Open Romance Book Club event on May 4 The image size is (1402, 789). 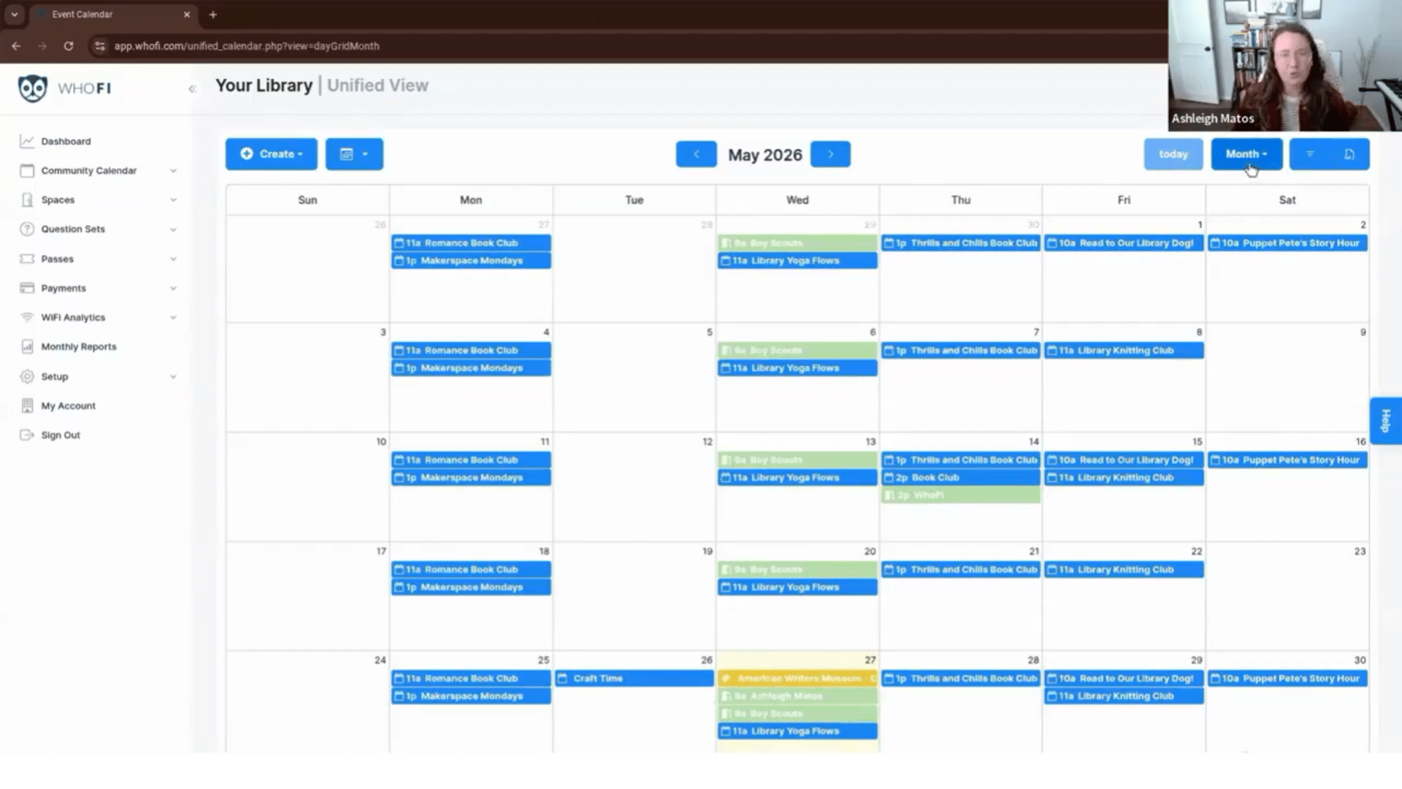point(471,351)
